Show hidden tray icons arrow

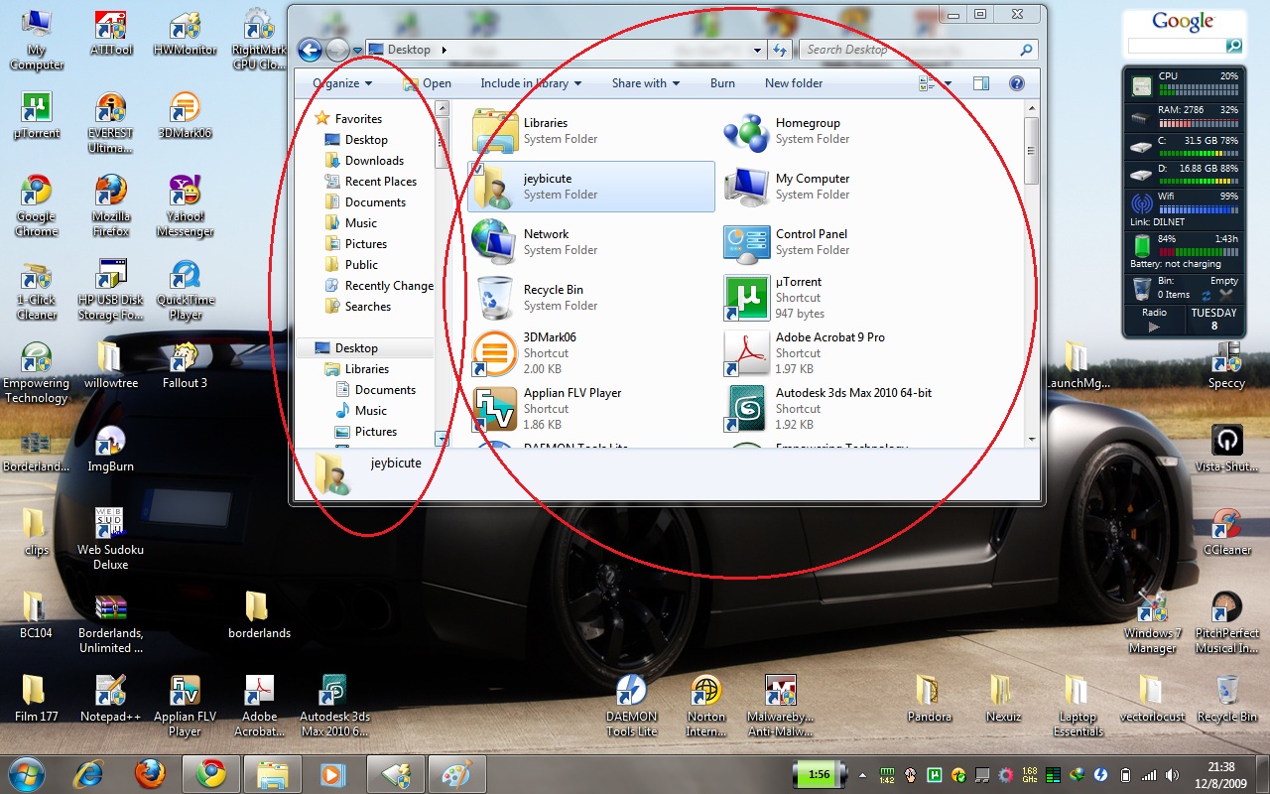[861, 775]
